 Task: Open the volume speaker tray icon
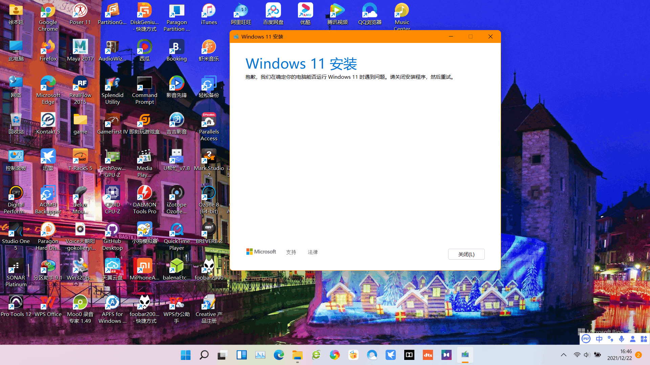tap(587, 355)
